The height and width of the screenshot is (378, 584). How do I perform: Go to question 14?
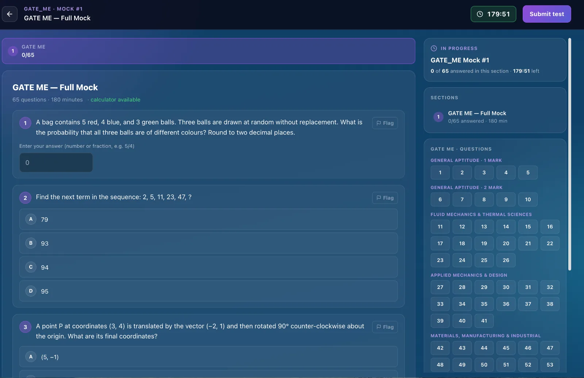[x=506, y=227]
